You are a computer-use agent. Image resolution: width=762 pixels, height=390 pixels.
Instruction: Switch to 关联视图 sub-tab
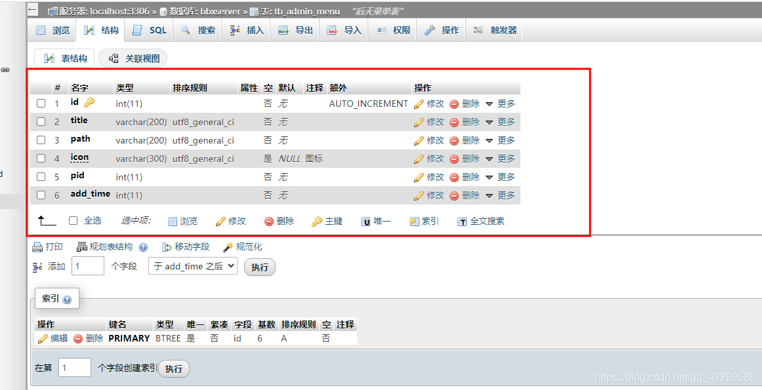point(133,58)
